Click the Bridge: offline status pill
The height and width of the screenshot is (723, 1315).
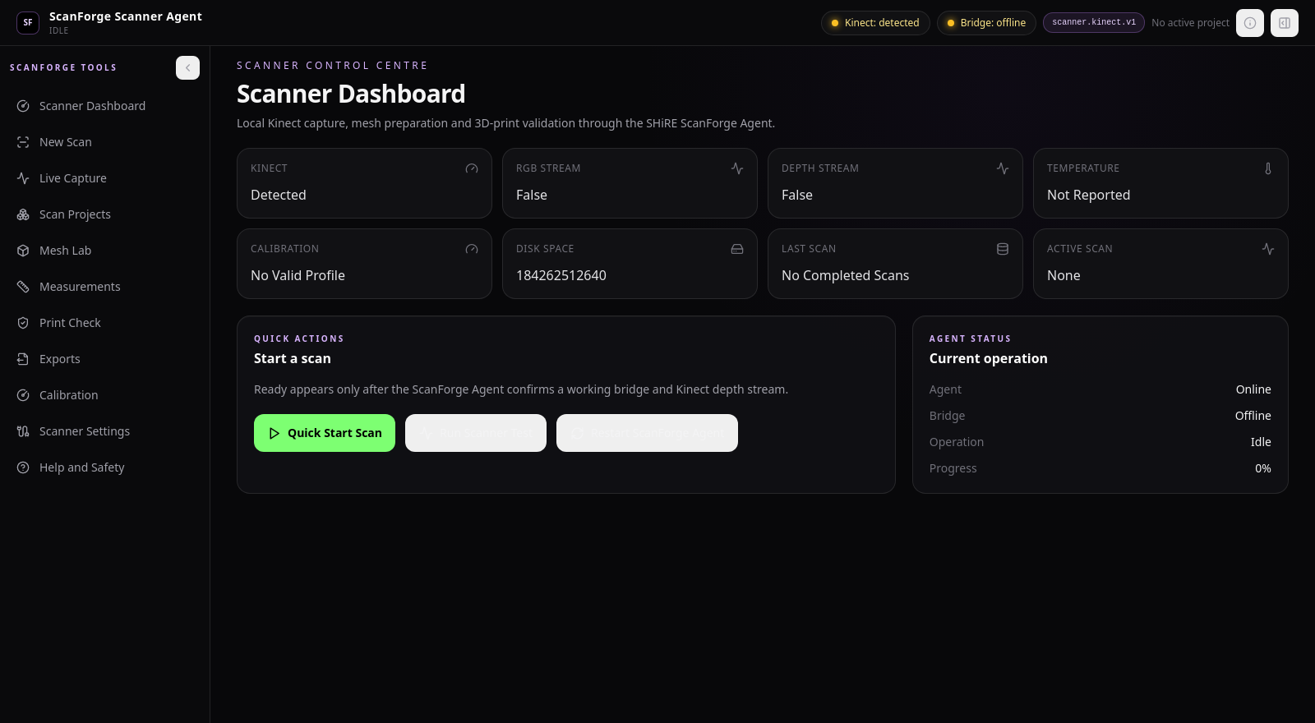[986, 23]
